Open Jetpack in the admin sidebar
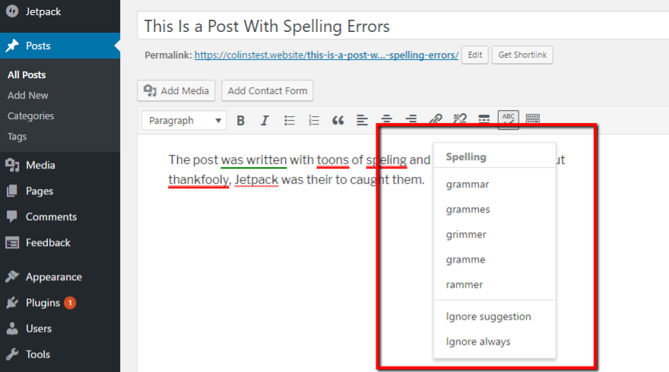669x372 pixels. pos(60,11)
